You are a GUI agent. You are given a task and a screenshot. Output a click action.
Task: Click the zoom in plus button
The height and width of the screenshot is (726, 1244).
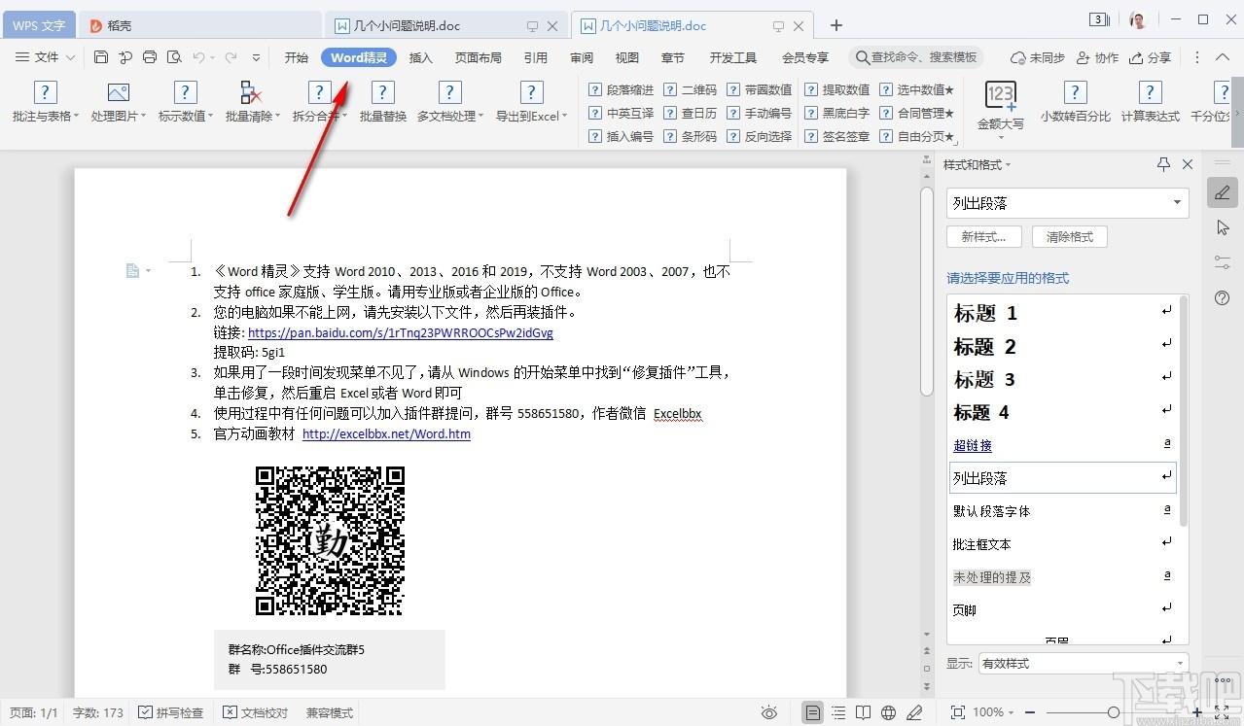coord(1197,712)
